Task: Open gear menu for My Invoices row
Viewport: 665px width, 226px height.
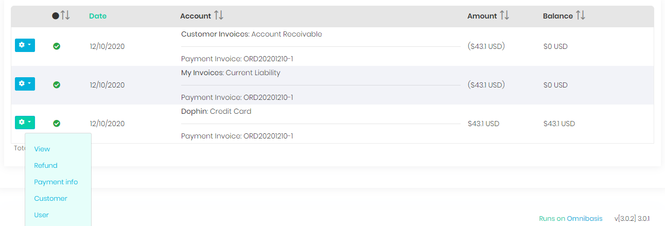Action: (x=25, y=84)
